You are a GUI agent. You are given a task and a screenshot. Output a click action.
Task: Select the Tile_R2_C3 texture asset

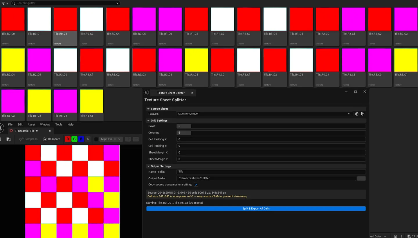pos(406,26)
